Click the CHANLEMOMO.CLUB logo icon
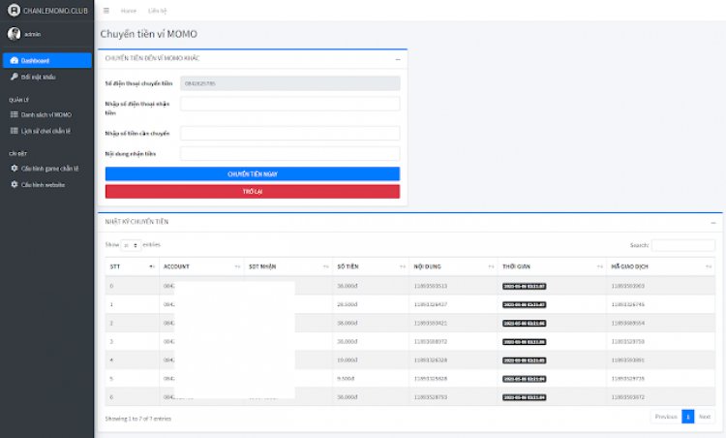 [x=14, y=11]
